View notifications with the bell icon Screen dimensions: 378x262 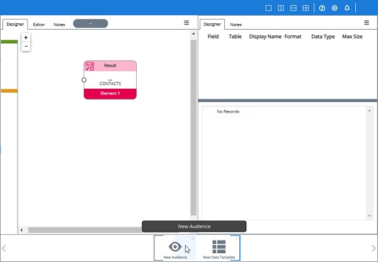(347, 8)
